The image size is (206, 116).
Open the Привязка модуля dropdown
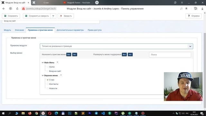click(117, 46)
